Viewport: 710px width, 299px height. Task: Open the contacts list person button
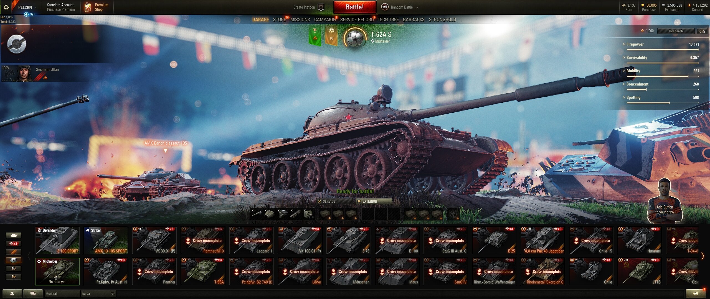click(12, 293)
